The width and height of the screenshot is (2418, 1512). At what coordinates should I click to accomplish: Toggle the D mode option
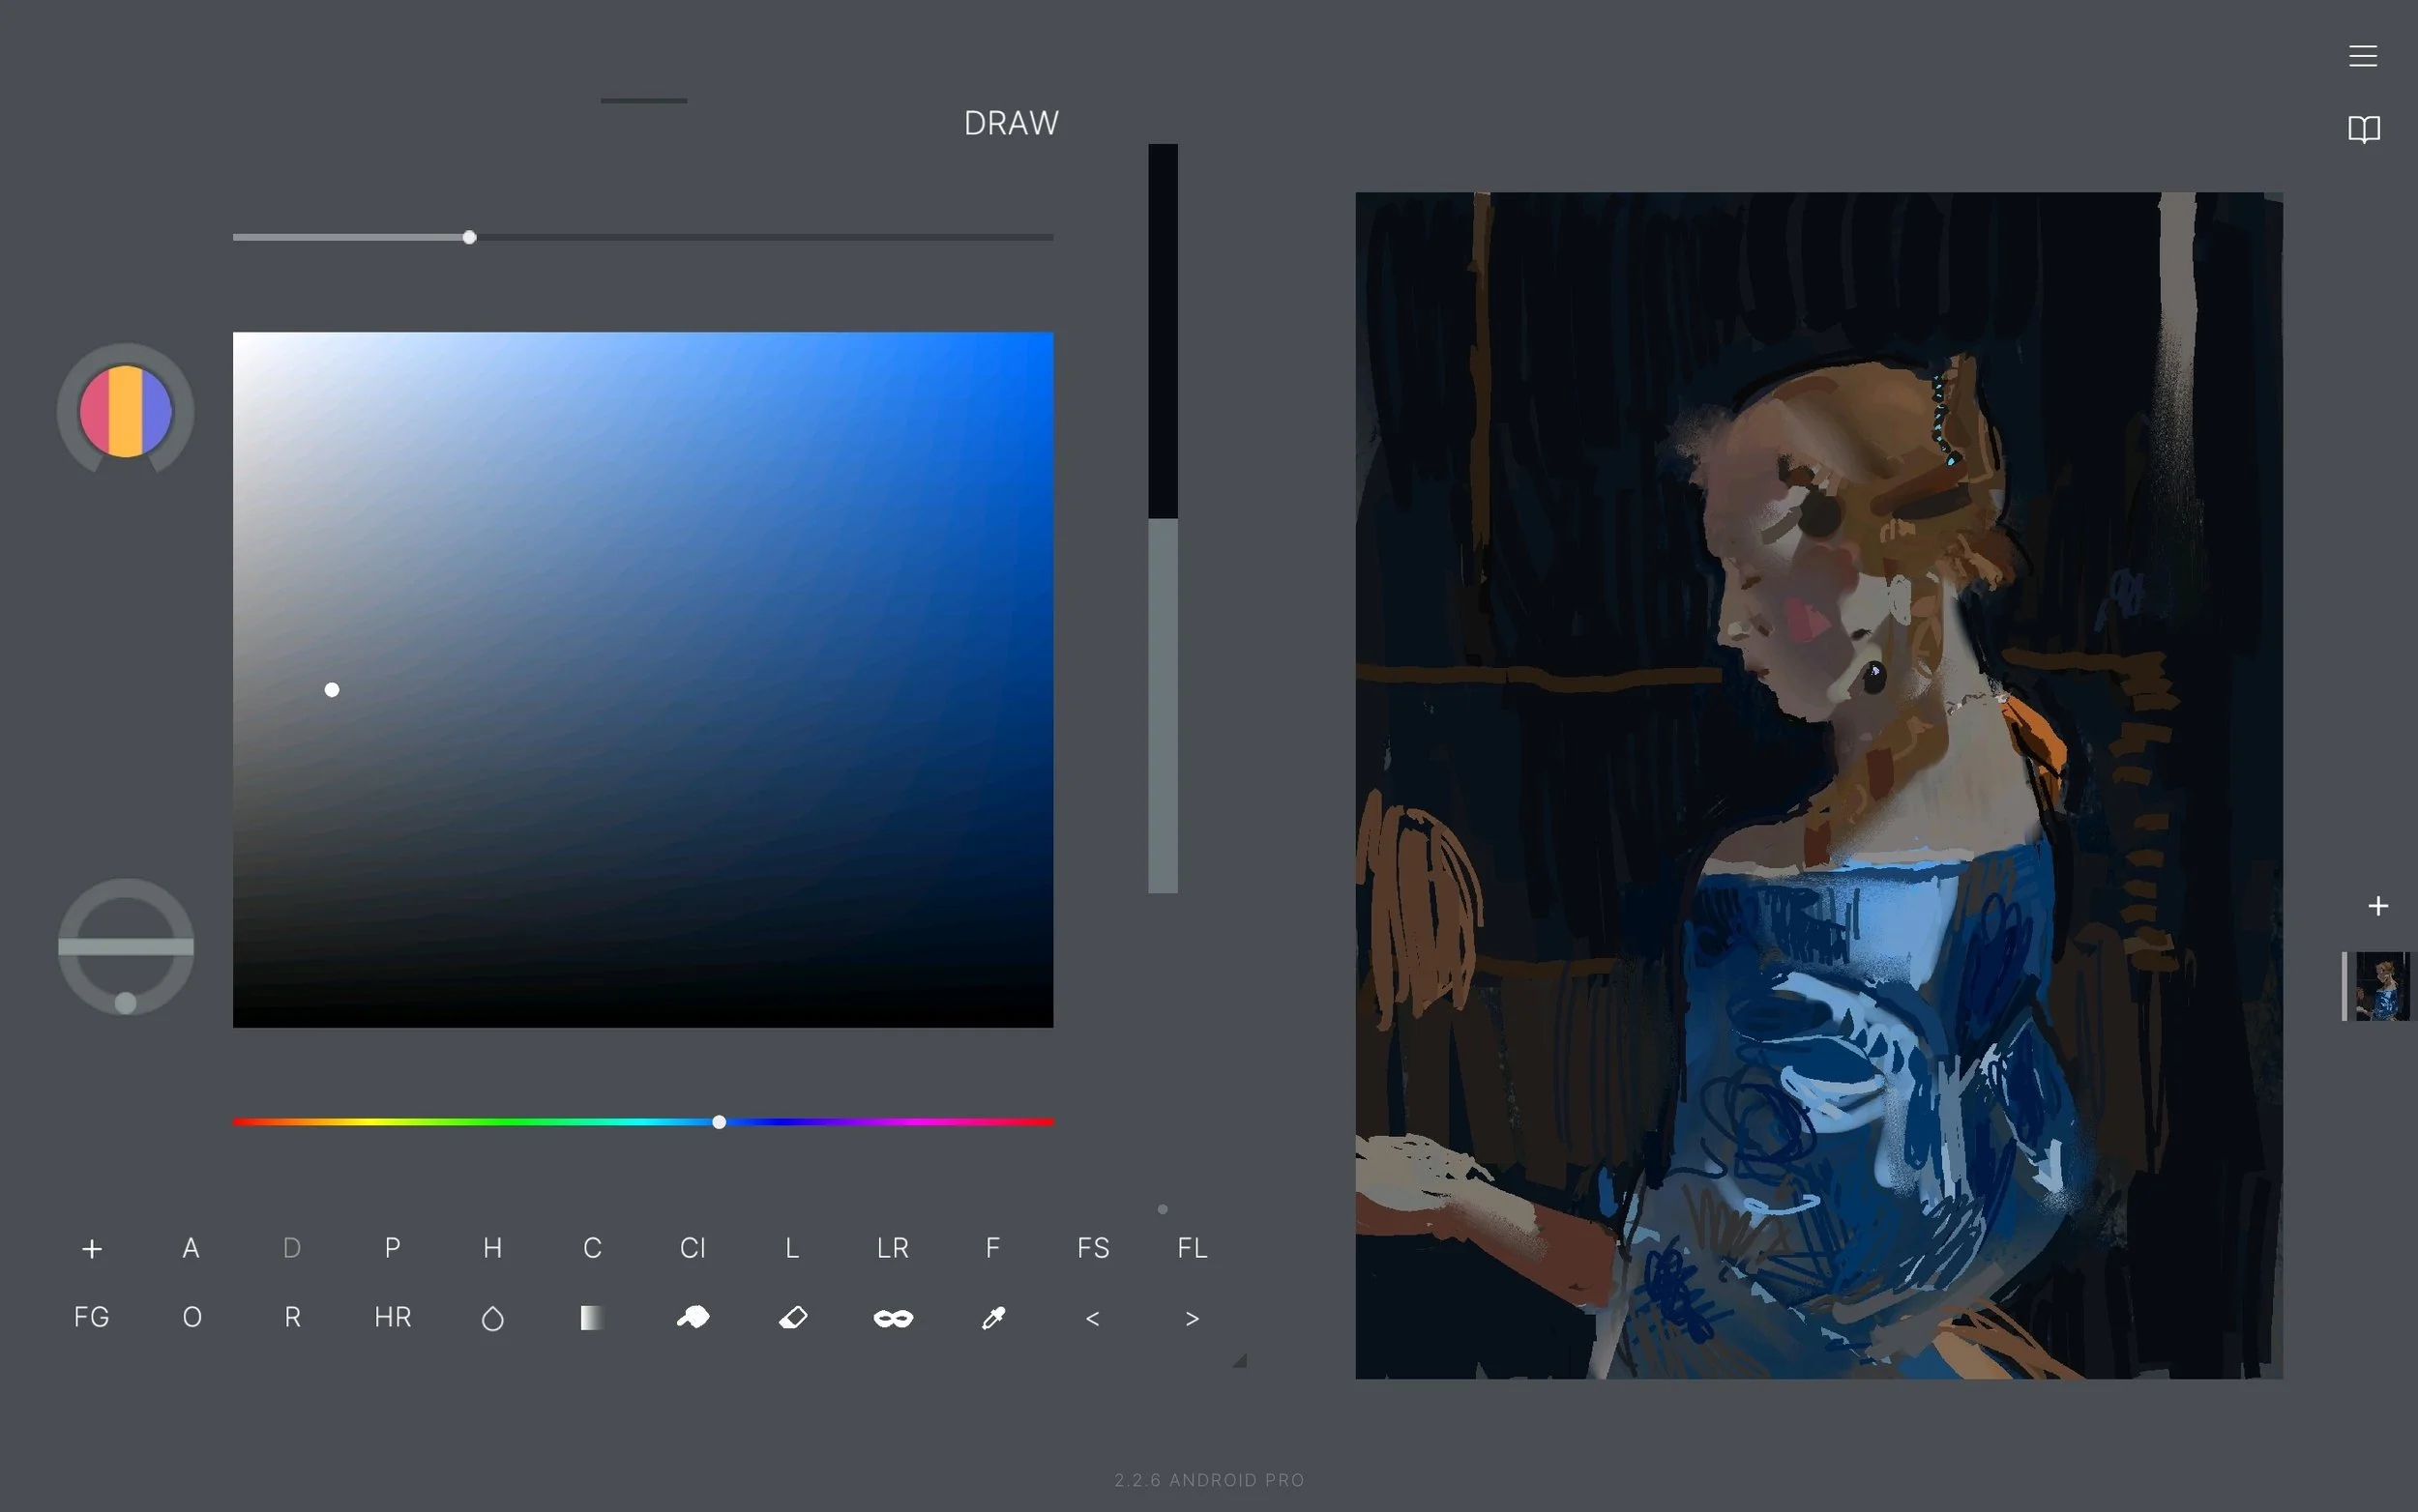[291, 1248]
